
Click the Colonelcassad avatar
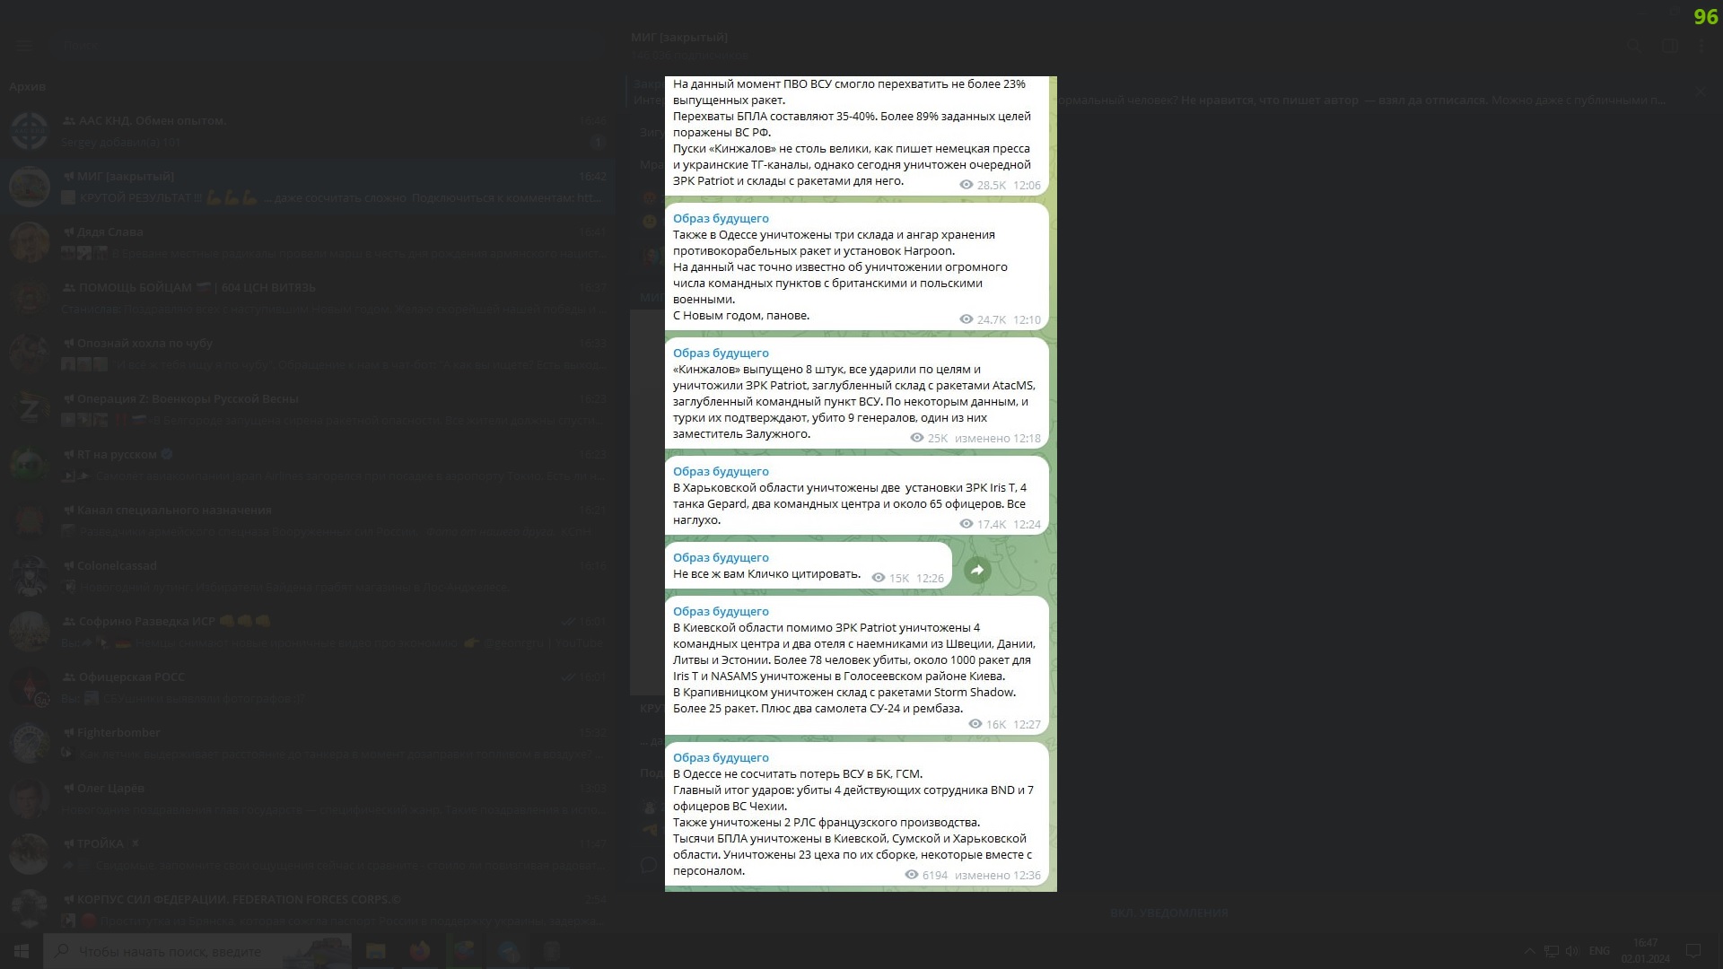29,576
